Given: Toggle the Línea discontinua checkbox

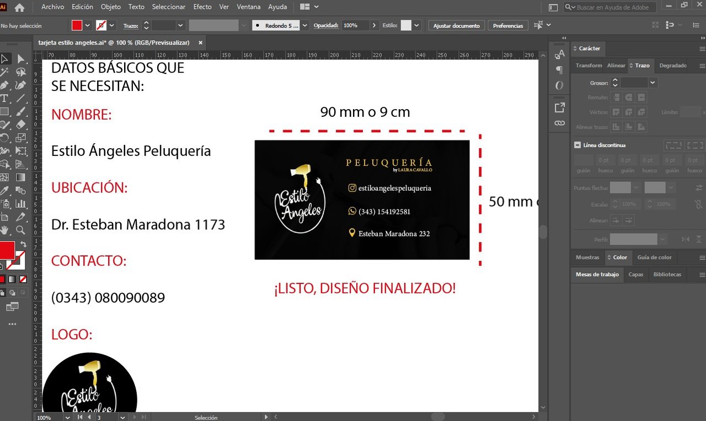Looking at the screenshot, I should (x=577, y=145).
